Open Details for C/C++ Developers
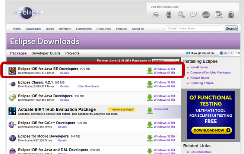This screenshot has width=244, height=154. tap(62, 127)
